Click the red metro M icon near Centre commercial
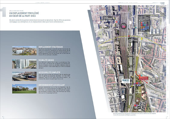This screenshot has height=119, width=170. [116, 22]
